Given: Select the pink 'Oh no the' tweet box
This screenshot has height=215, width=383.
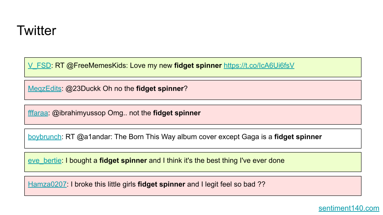Looking at the screenshot, I should (193, 90).
